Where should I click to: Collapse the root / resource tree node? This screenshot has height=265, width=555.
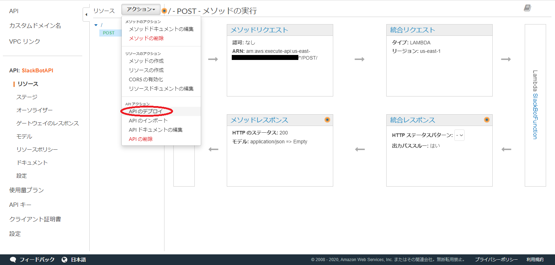(x=96, y=25)
